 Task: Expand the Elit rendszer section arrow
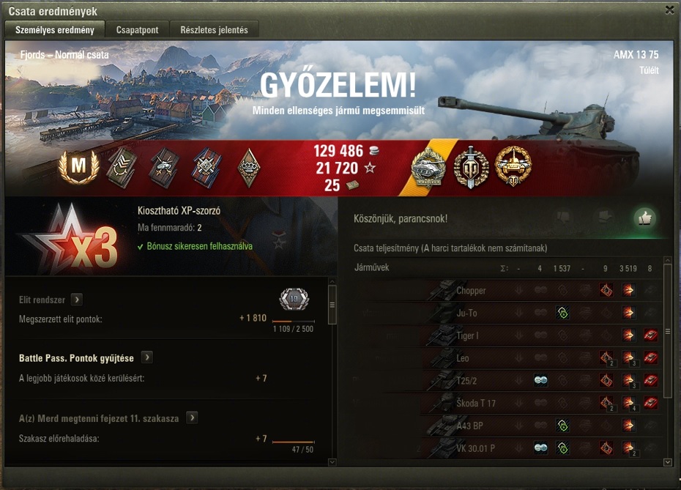click(x=77, y=300)
